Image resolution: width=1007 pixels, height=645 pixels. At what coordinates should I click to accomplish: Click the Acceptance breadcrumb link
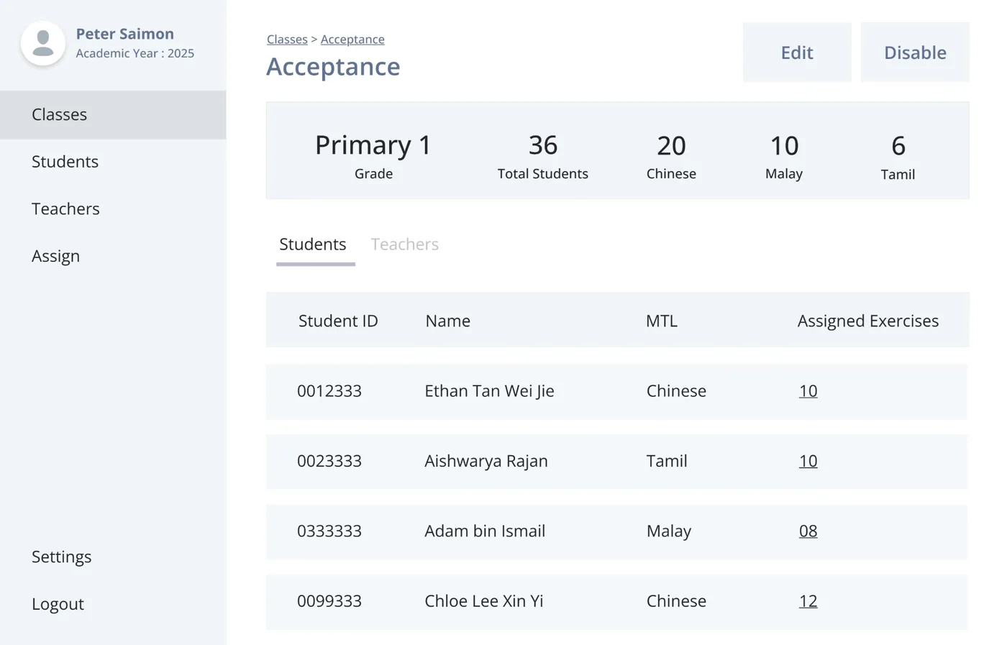[x=352, y=40]
